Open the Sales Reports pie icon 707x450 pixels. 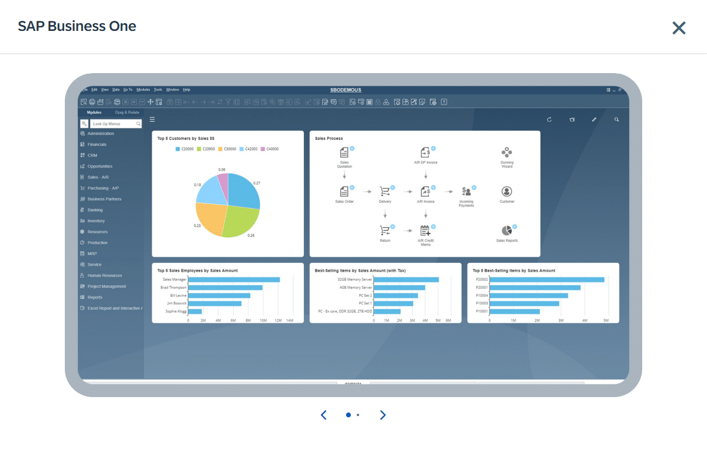(x=507, y=231)
